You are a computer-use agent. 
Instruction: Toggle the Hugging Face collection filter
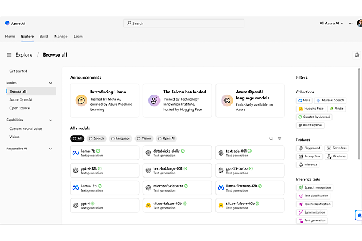[x=311, y=109]
